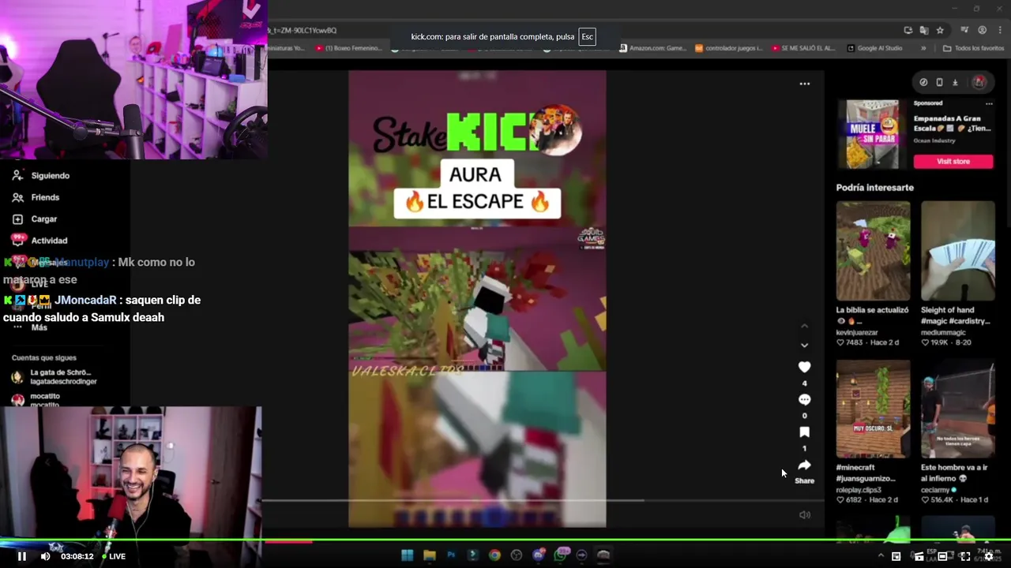Go to the previous TikTok video
Image resolution: width=1011 pixels, height=568 pixels.
point(804,326)
